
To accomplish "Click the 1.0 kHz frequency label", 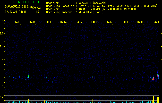I will click(x=2, y=46).
